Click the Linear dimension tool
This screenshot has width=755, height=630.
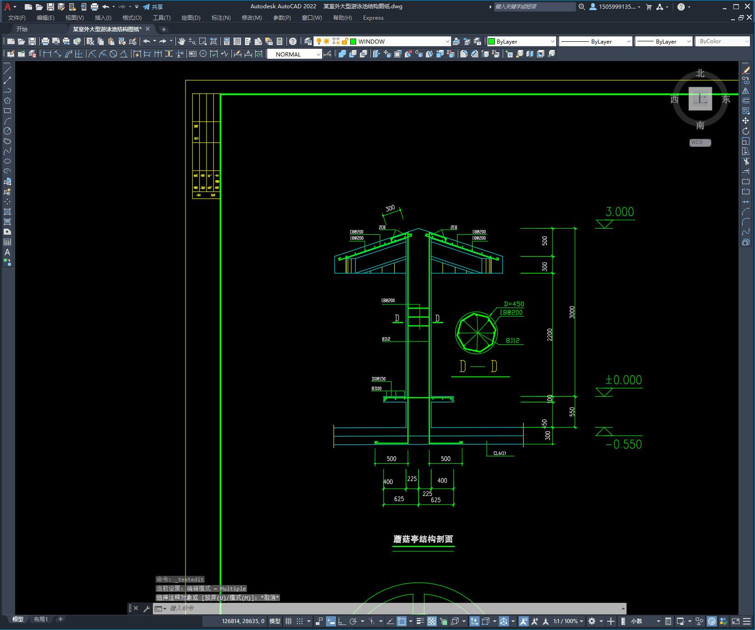point(47,54)
